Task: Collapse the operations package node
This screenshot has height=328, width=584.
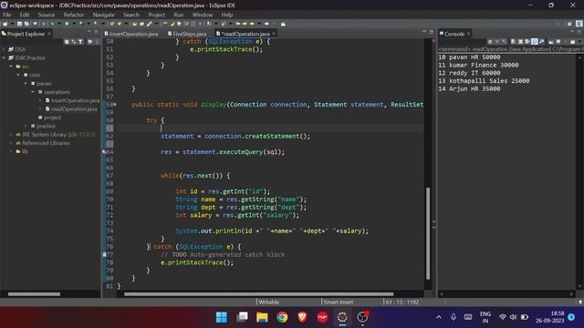Action: point(33,92)
